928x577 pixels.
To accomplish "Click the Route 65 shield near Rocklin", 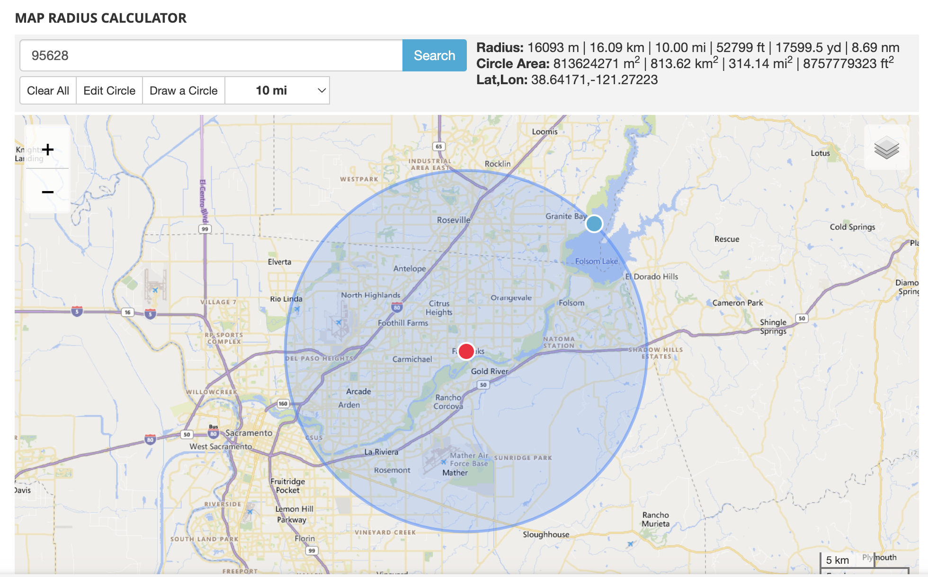I will click(439, 146).
